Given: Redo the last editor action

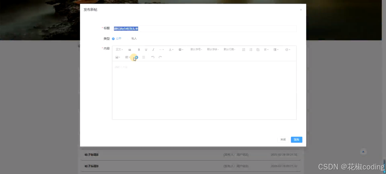Looking at the screenshot, I should [x=160, y=57].
